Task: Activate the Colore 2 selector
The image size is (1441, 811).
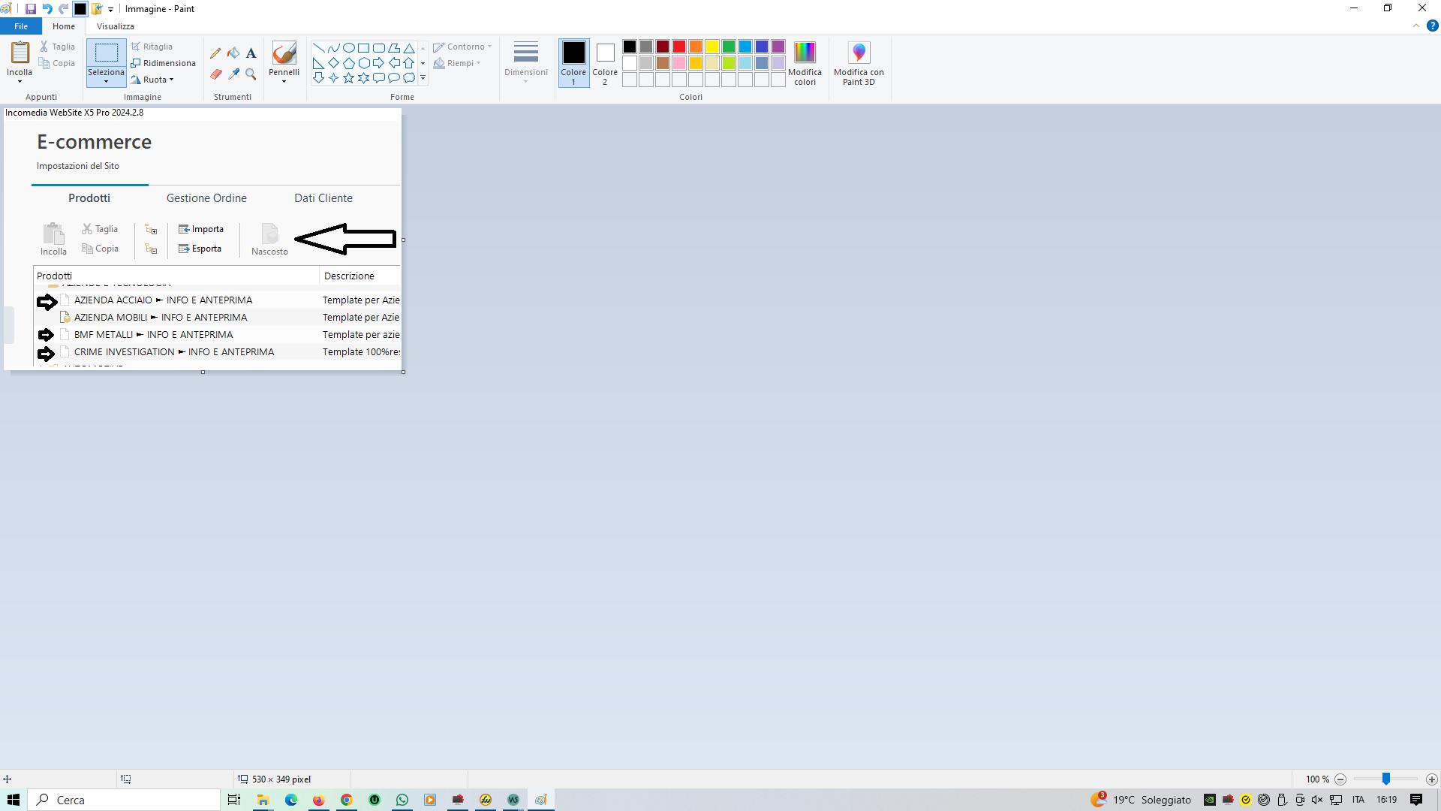Action: (x=605, y=63)
